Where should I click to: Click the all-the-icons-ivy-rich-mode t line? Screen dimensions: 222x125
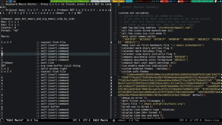(x=143, y=34)
